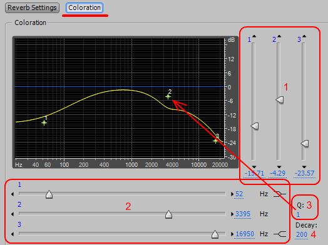Click the Q value field
Screen dimensions: 328x245
tap(299, 214)
